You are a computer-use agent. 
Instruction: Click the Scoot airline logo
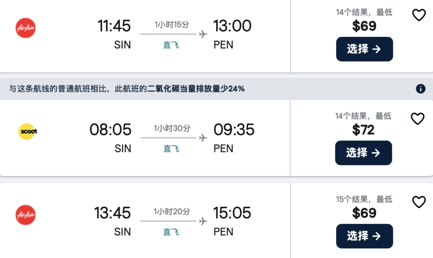point(28,132)
